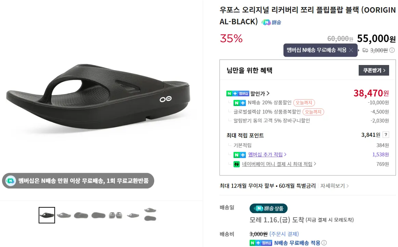
Task: Show the sole bottom-view thumbnail
Action: point(98,215)
